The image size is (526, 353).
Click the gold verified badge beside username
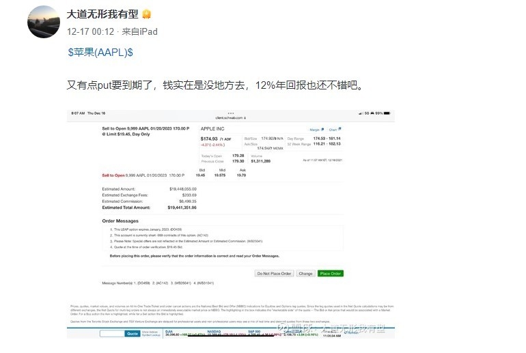pyautogui.click(x=146, y=14)
